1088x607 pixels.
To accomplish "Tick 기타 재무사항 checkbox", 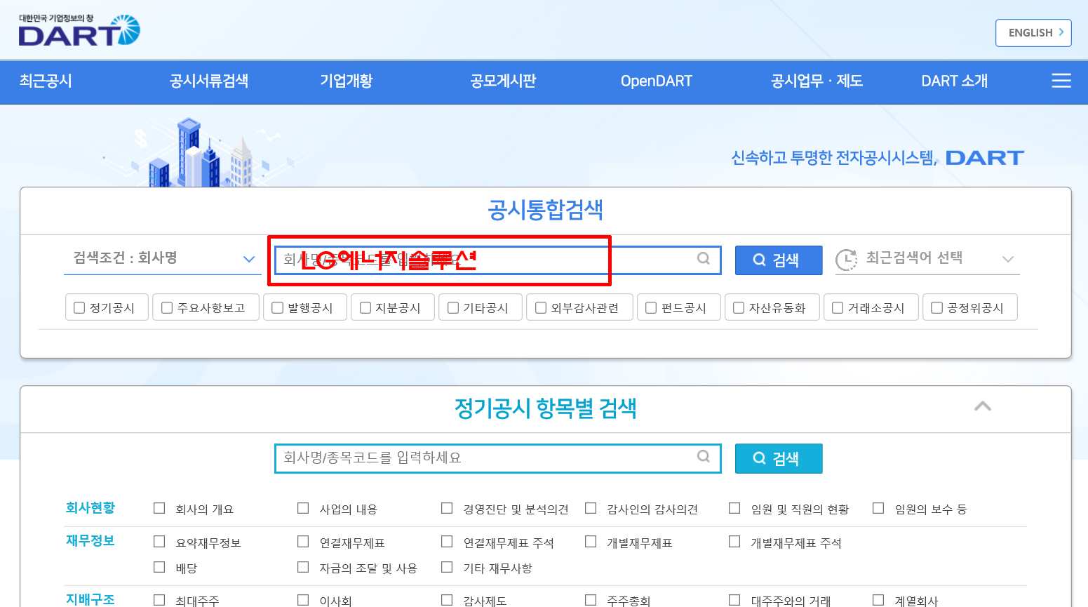I will coord(447,567).
